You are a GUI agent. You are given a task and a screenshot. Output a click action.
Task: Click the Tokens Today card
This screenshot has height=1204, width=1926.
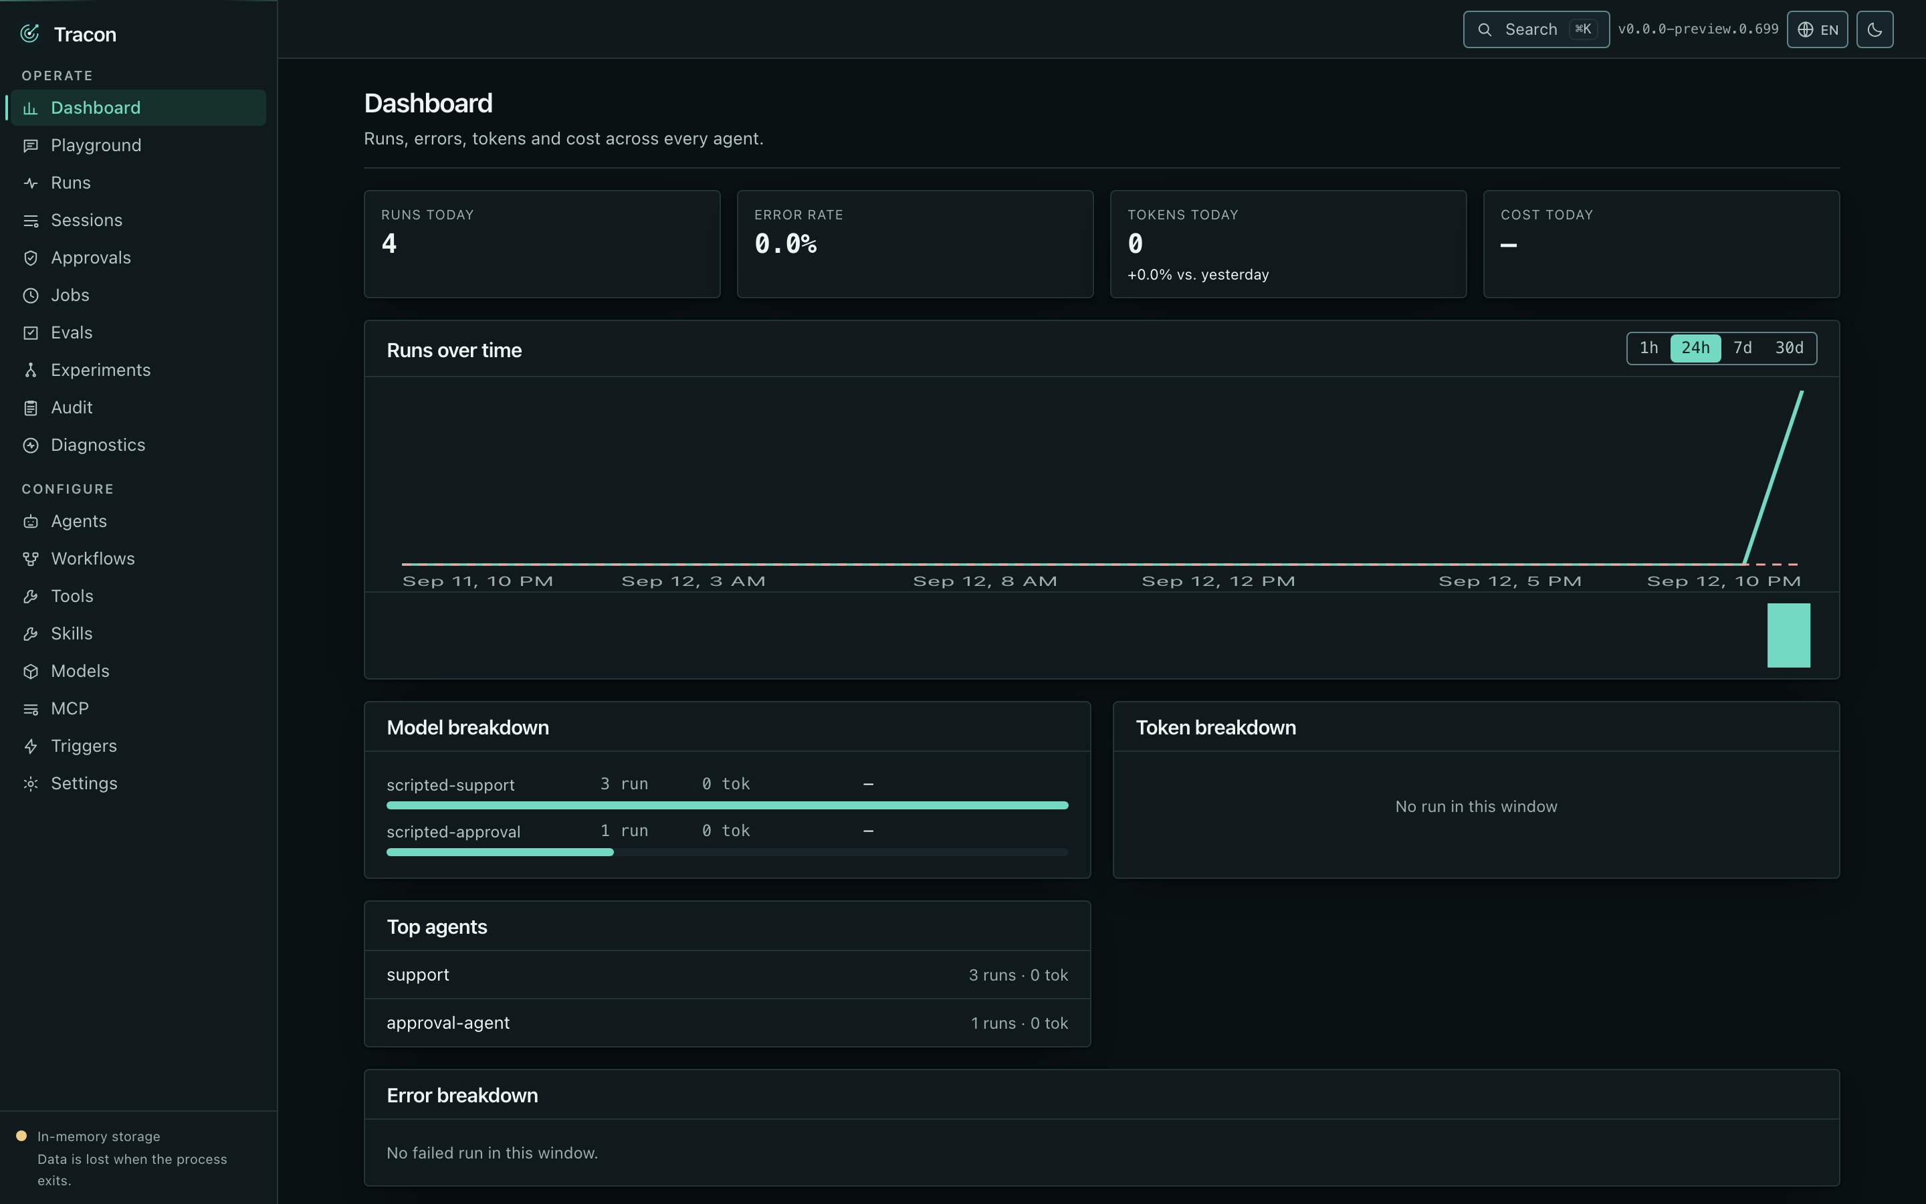(x=1288, y=243)
